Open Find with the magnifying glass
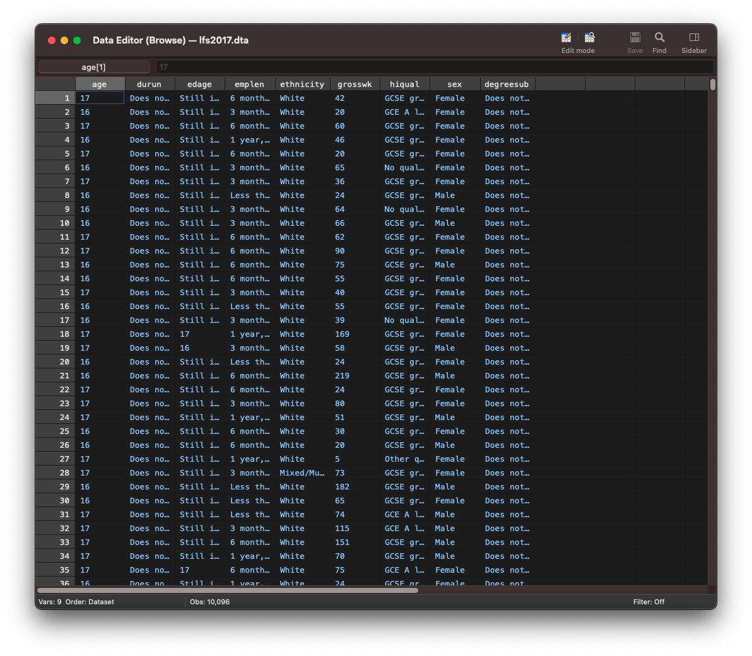The width and height of the screenshot is (752, 656). click(x=659, y=38)
